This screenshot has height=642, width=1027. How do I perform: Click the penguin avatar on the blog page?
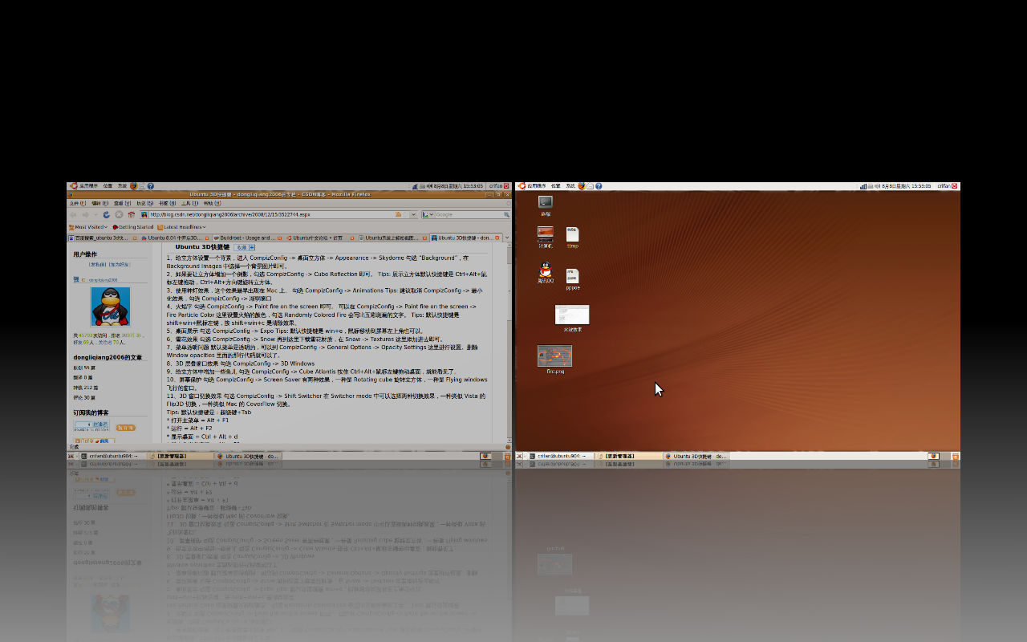point(111,306)
